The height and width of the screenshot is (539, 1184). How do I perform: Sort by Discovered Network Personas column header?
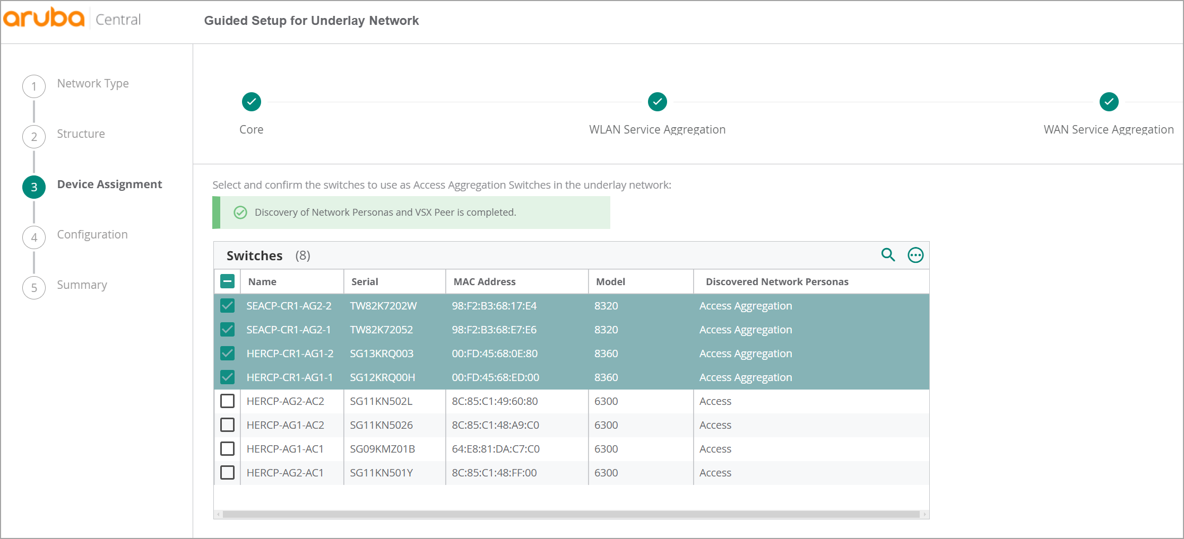coord(777,282)
